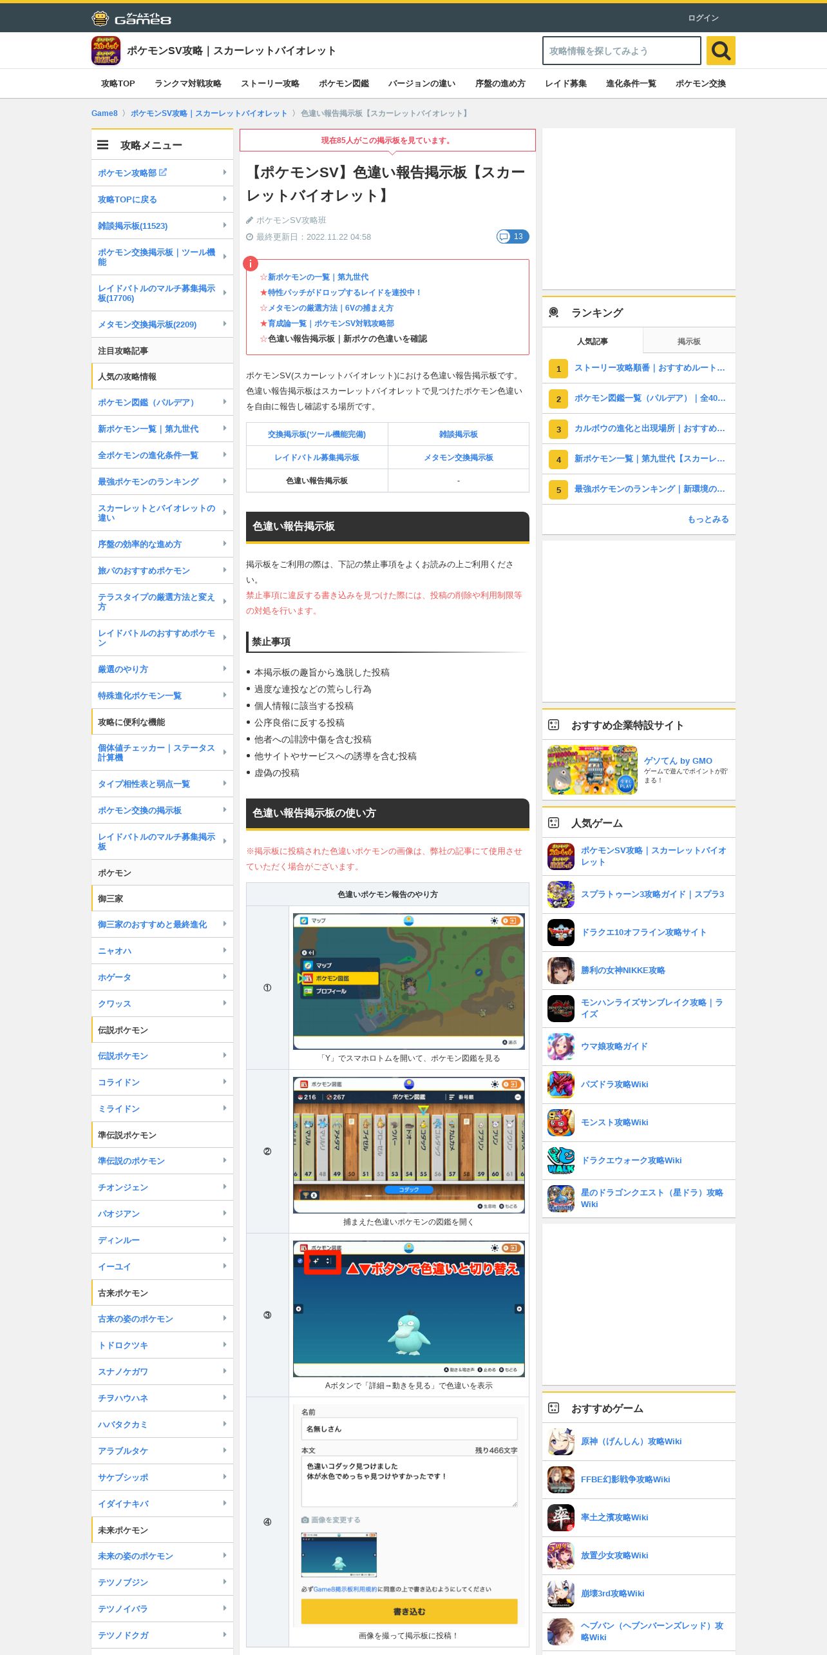Image resolution: width=827 pixels, height=1655 pixels.
Task: Expand the ニャオハ menu arrow
Action: click(224, 951)
